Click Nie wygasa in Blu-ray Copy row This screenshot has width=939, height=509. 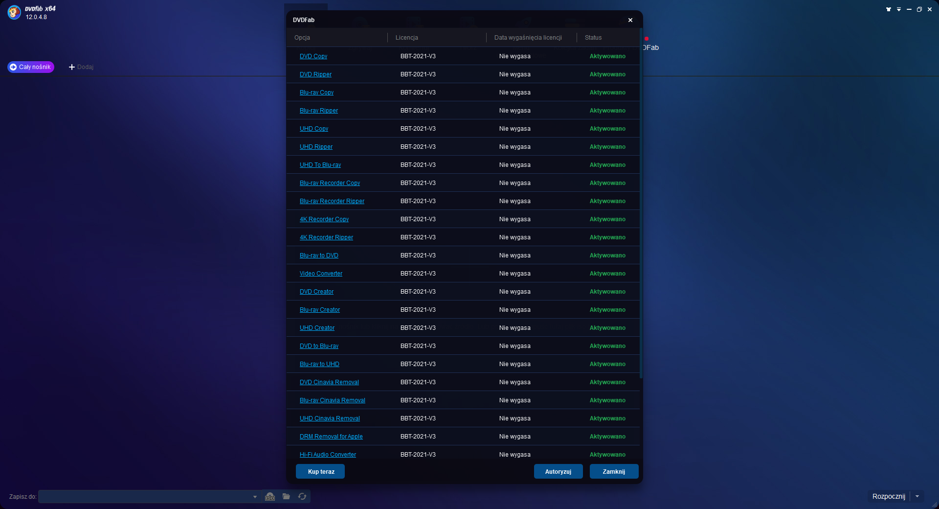point(515,93)
